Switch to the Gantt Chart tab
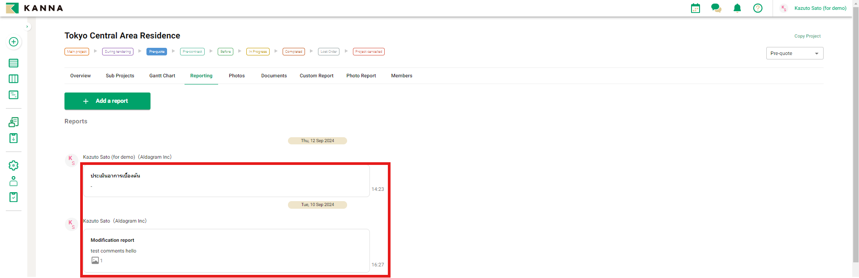The width and height of the screenshot is (859, 278). [x=162, y=76]
